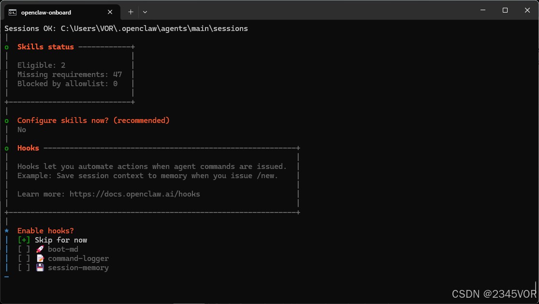Maximize the terminal window
Viewport: 539px width, 304px height.
click(505, 10)
